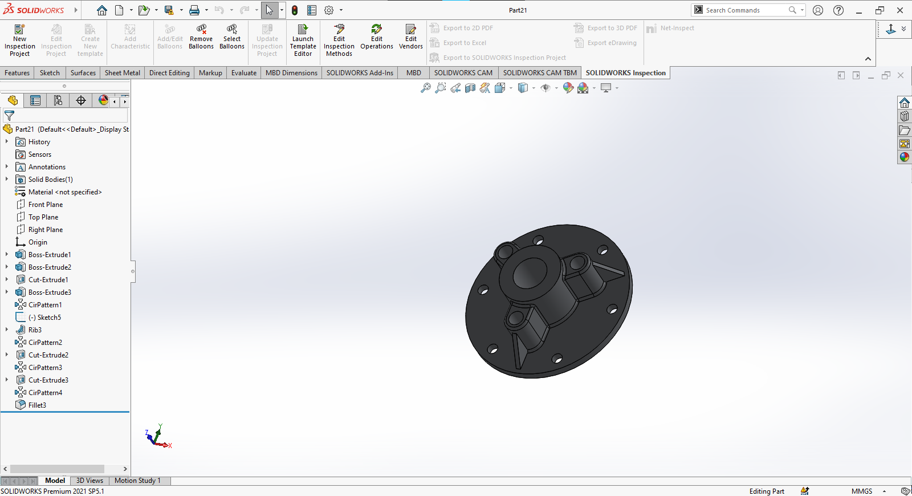Open DisplayManager color ball tab icon
Viewport: 912px width, 496px height.
103,100
